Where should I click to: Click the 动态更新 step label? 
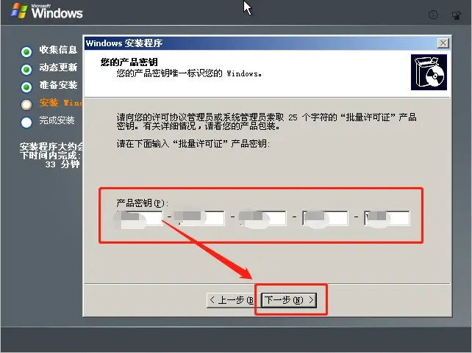point(58,68)
